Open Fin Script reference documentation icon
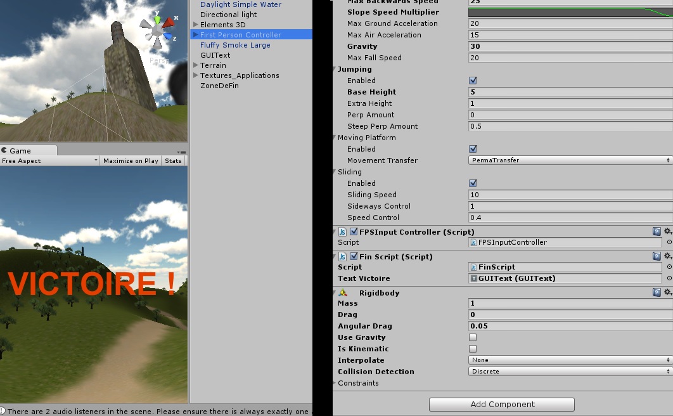The width and height of the screenshot is (673, 416). [657, 256]
